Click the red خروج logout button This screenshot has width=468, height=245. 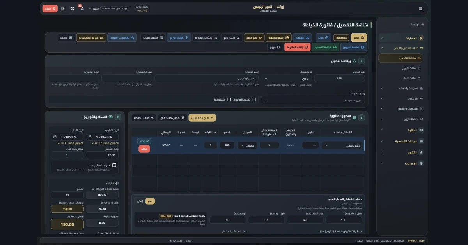(50, 8)
